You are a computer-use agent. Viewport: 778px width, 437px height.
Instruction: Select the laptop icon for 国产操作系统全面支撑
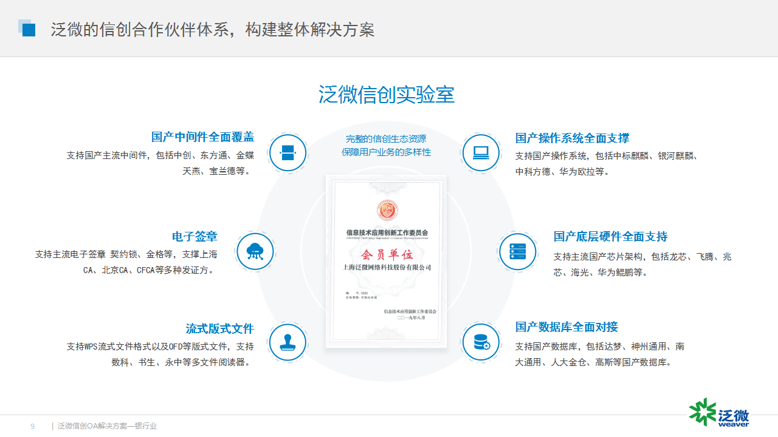pos(481,152)
